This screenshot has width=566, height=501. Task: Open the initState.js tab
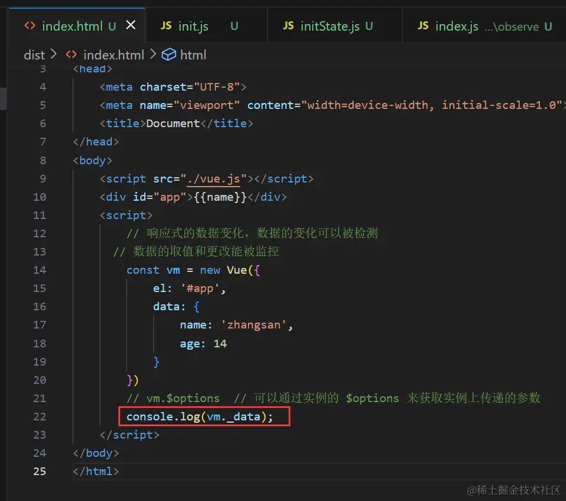click(335, 26)
